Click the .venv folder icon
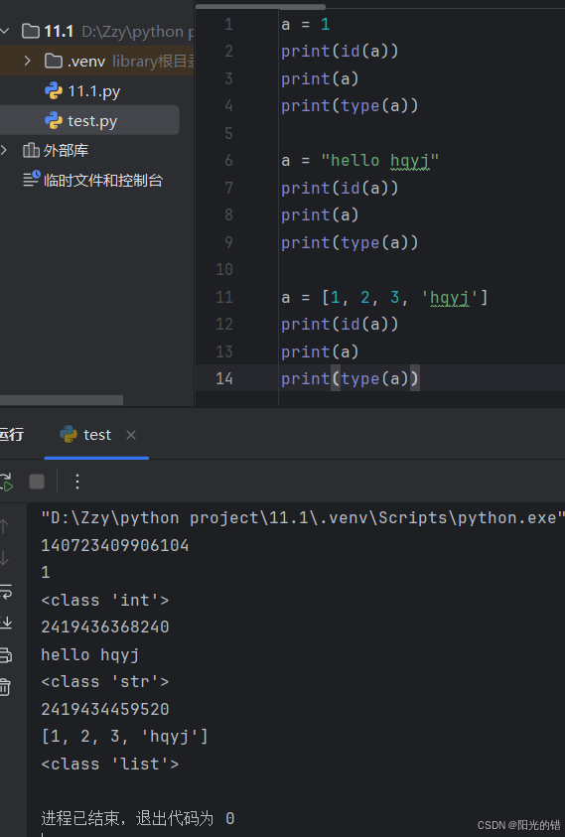 (x=53, y=61)
